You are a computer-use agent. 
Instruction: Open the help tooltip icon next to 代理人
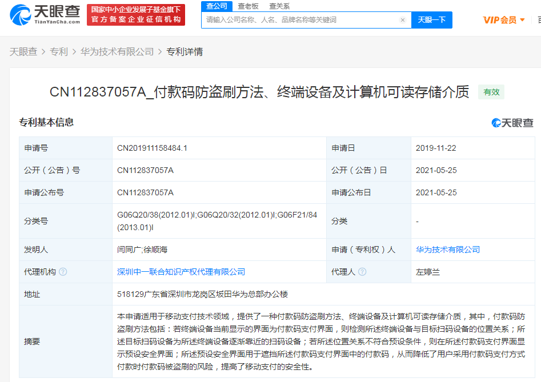[x=362, y=272]
